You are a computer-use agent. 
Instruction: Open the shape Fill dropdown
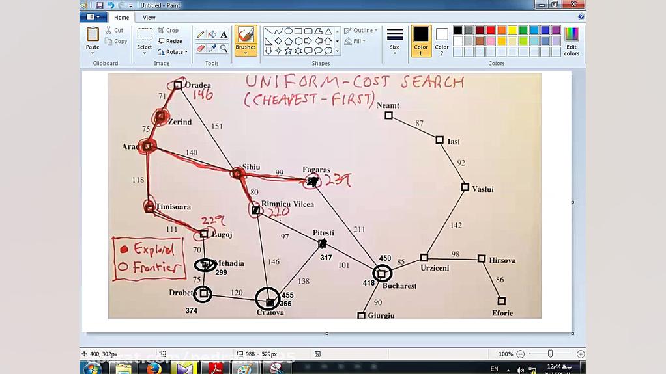(x=355, y=41)
